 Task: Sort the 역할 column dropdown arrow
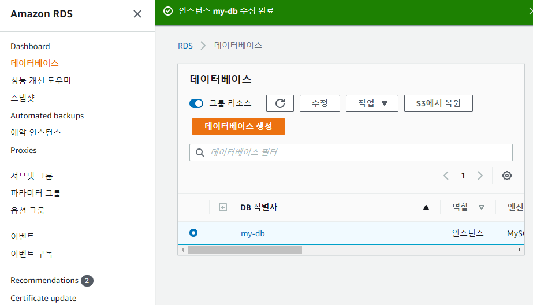pos(482,207)
